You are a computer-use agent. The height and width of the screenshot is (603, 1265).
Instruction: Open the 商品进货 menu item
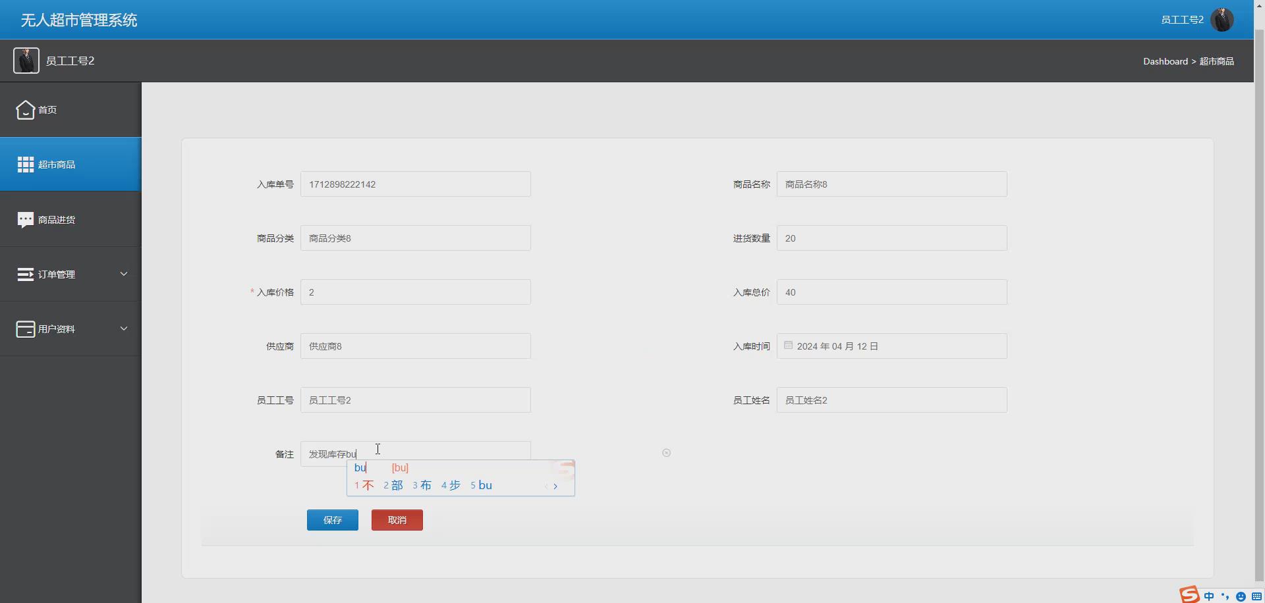[70, 220]
